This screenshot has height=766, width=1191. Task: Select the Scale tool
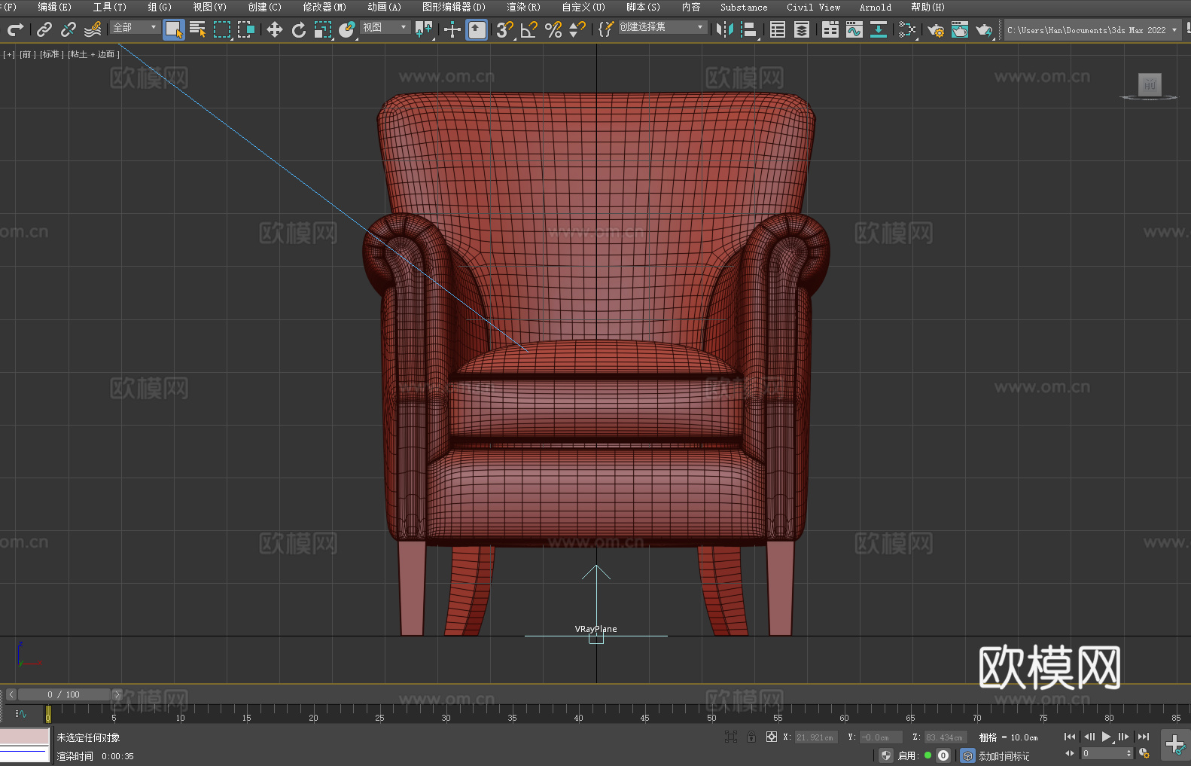click(x=323, y=29)
